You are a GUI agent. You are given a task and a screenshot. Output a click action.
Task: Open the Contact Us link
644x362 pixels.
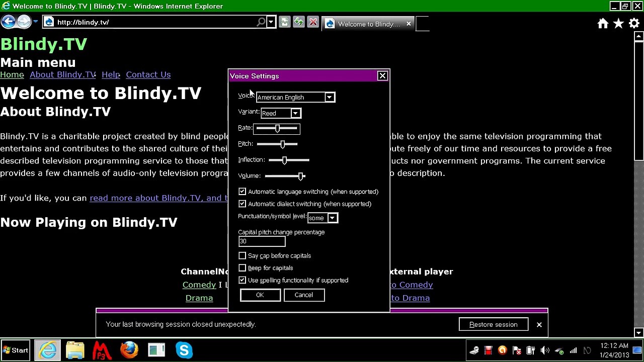click(x=148, y=74)
